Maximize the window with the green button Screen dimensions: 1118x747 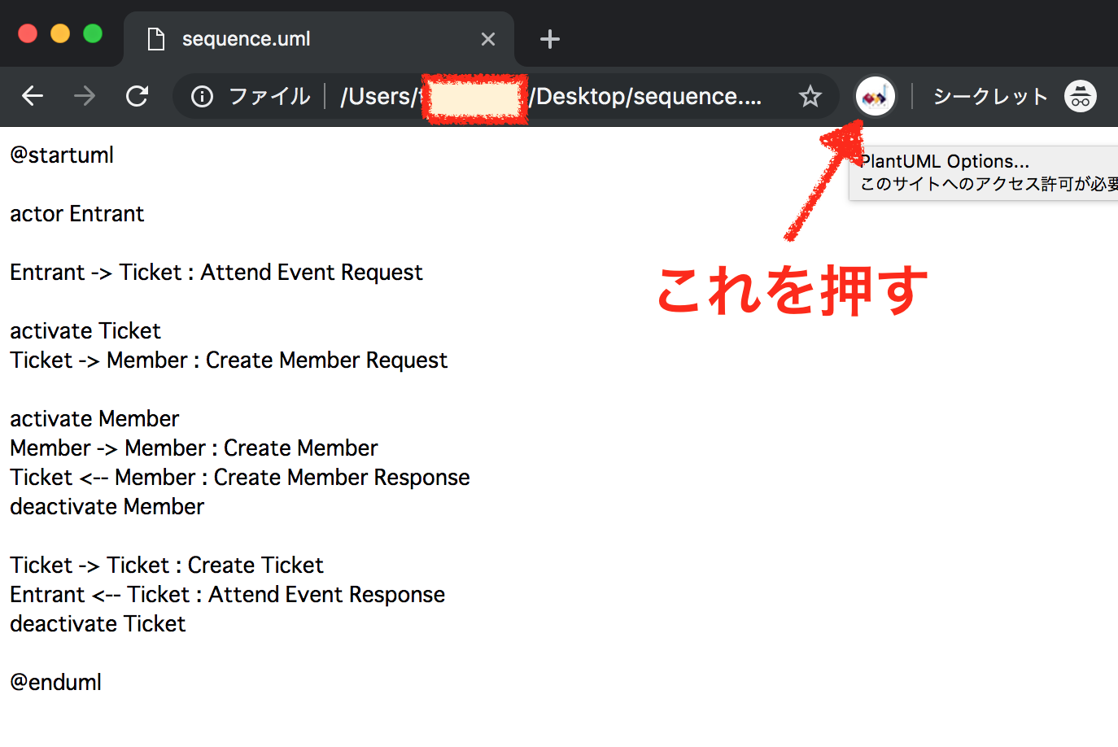(x=92, y=33)
